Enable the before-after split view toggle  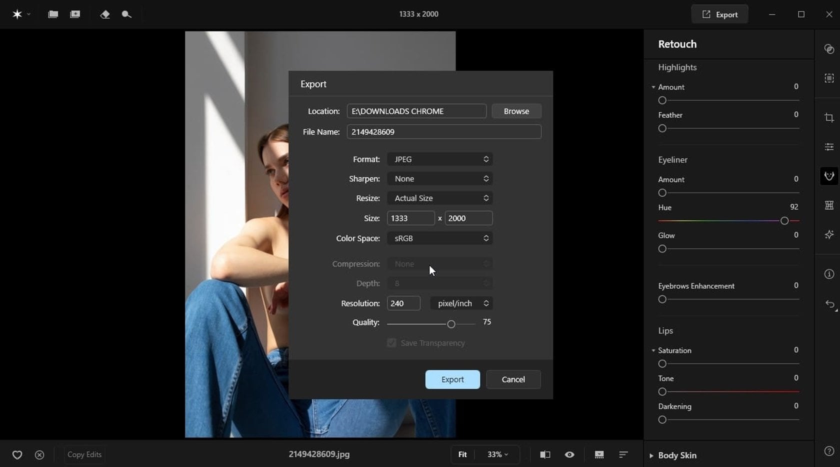545,454
